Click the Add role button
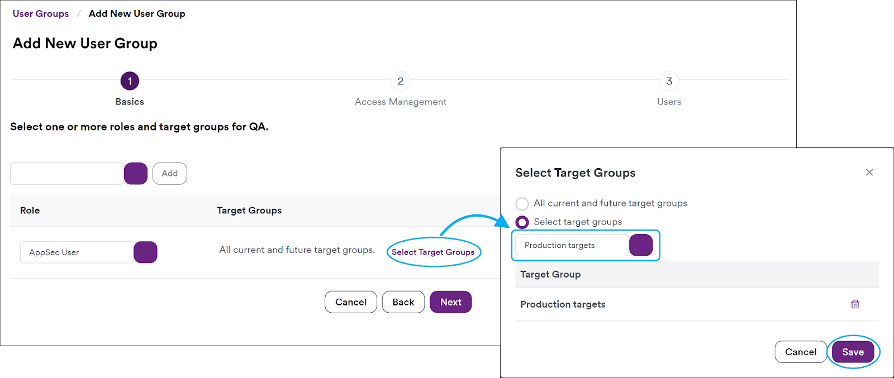 click(170, 174)
